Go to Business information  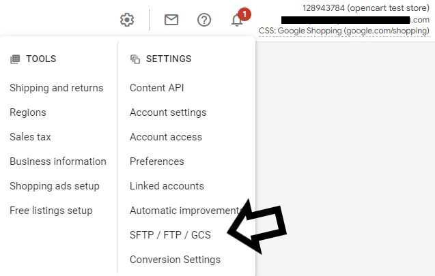58,162
